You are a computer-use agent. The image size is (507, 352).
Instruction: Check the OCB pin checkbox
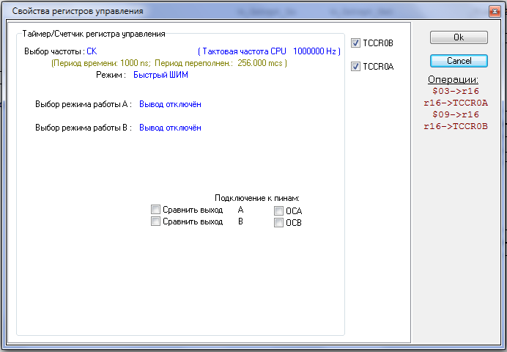pyautogui.click(x=279, y=223)
